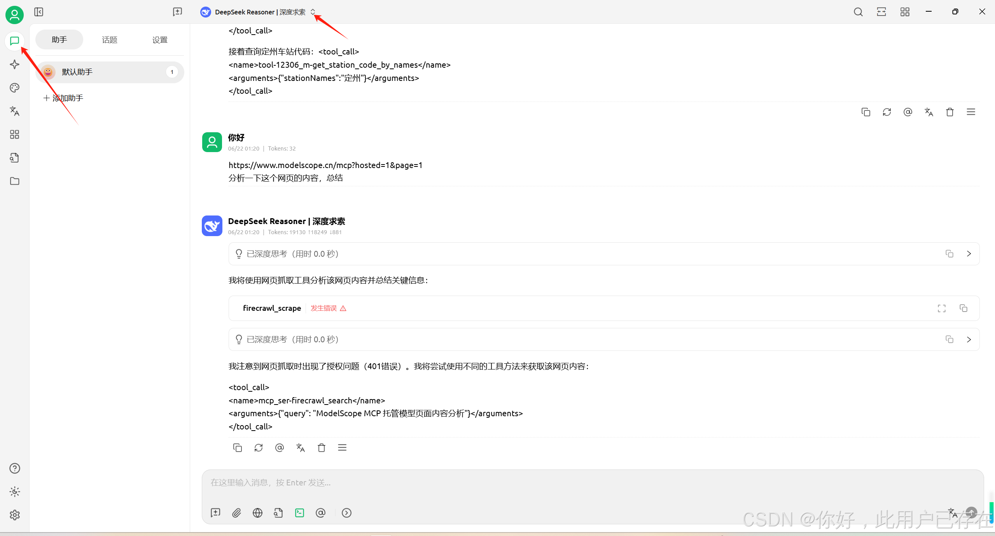Delete the upper assistant message

pyautogui.click(x=950, y=112)
